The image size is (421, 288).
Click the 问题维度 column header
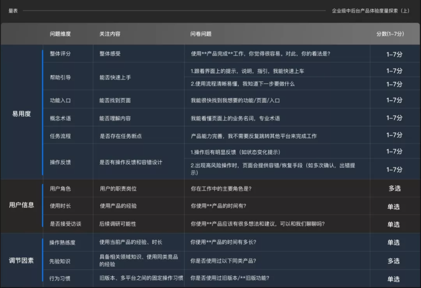[x=60, y=34]
